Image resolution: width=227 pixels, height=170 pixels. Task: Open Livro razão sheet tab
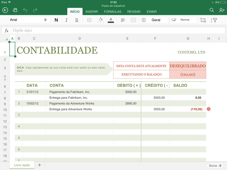pyautogui.click(x=22, y=165)
